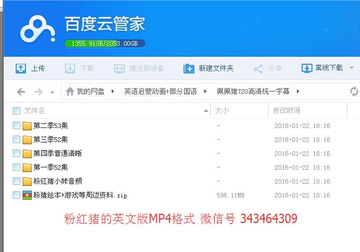Toggle the 文件名 sort arrow
This screenshot has height=252, width=360.
click(x=206, y=111)
